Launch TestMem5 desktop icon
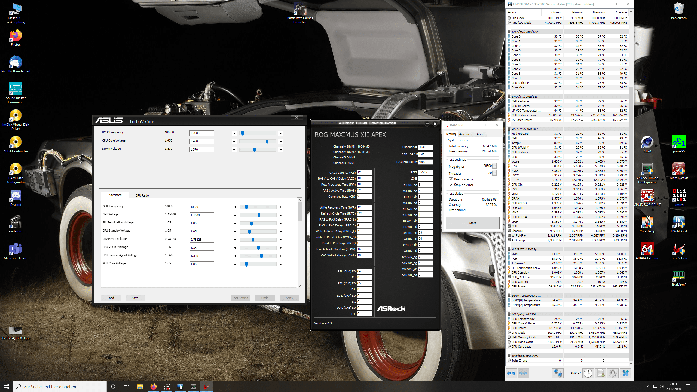This screenshot has width=697, height=392. pyautogui.click(x=679, y=278)
